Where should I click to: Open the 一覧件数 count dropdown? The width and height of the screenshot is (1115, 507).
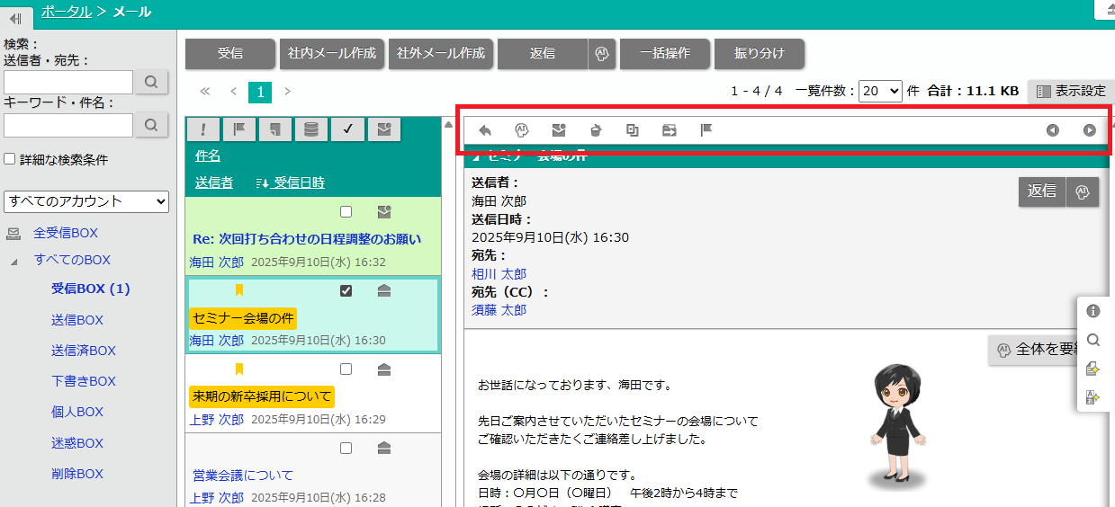(879, 91)
